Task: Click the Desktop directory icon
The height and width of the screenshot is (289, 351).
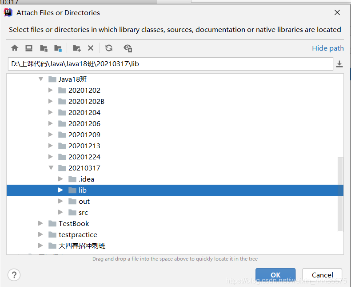Action: 29,48
